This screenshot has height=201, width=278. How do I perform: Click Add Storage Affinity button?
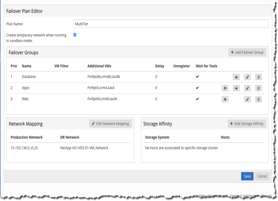click(x=247, y=123)
